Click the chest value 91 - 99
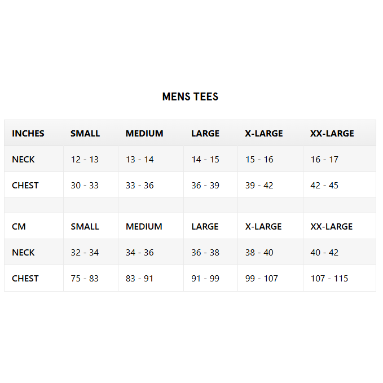 coord(205,279)
